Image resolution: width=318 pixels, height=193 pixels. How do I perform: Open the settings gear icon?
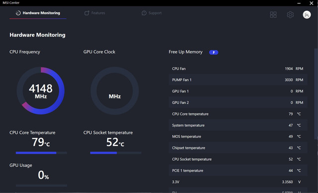tap(290, 14)
